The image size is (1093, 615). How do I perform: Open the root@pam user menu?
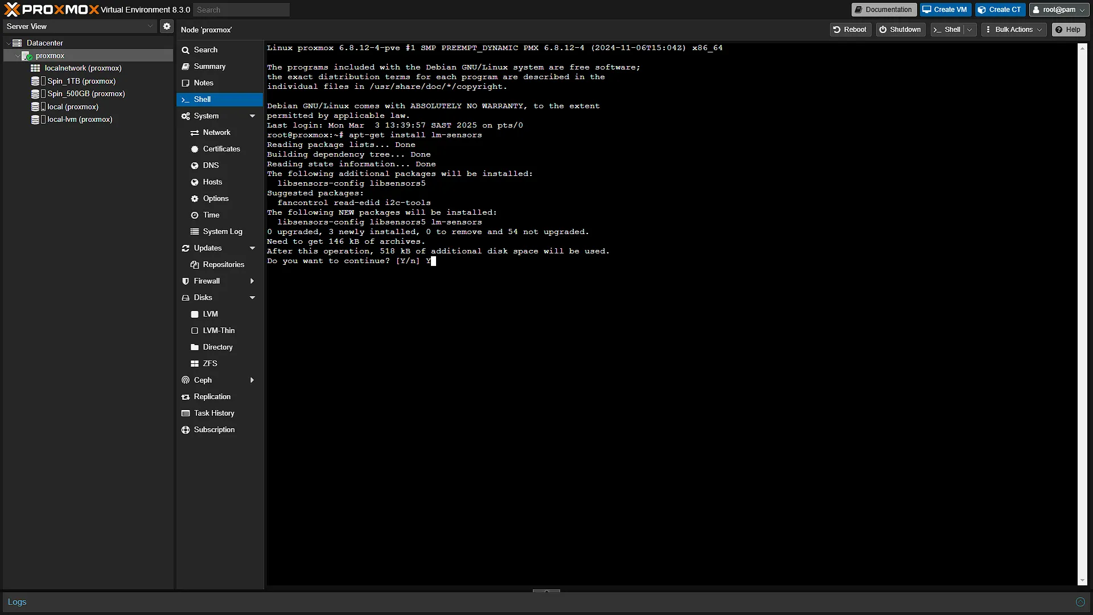1059,10
